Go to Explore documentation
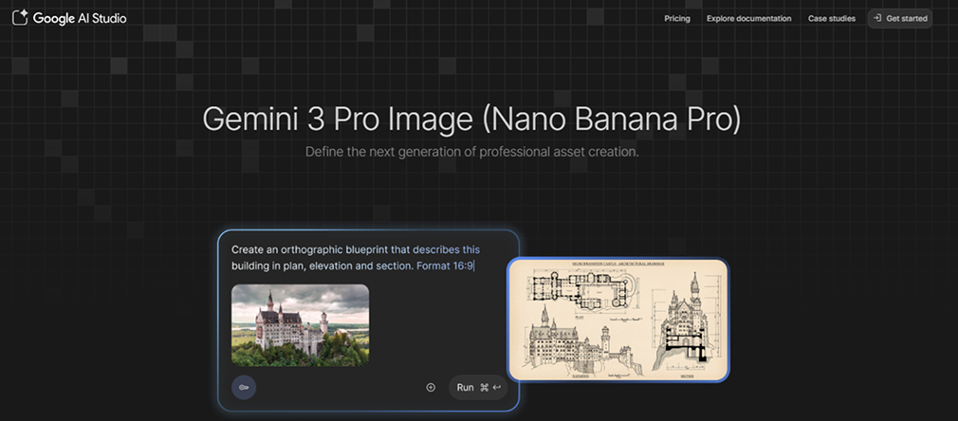The width and height of the screenshot is (958, 421). point(748,18)
